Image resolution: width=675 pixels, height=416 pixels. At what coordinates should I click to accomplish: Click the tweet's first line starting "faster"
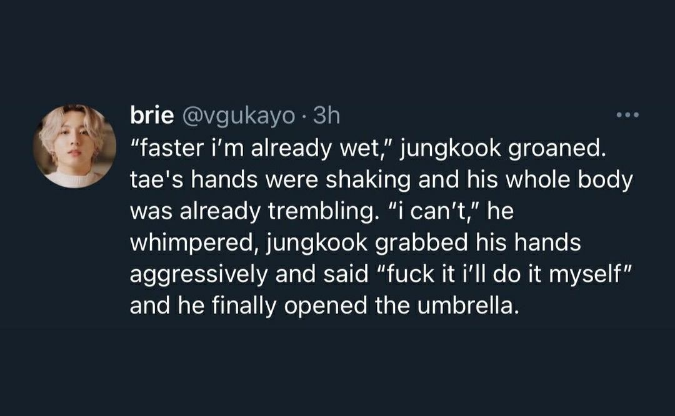coord(368,149)
